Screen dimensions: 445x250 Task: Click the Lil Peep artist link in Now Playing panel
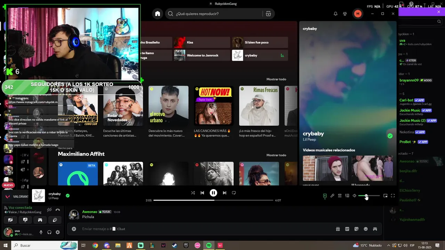(309, 140)
